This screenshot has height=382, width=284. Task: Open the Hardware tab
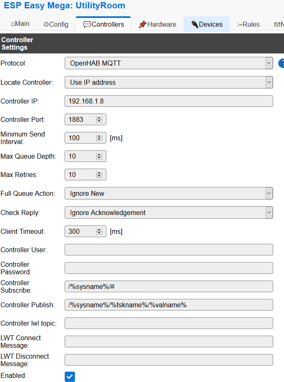[157, 24]
